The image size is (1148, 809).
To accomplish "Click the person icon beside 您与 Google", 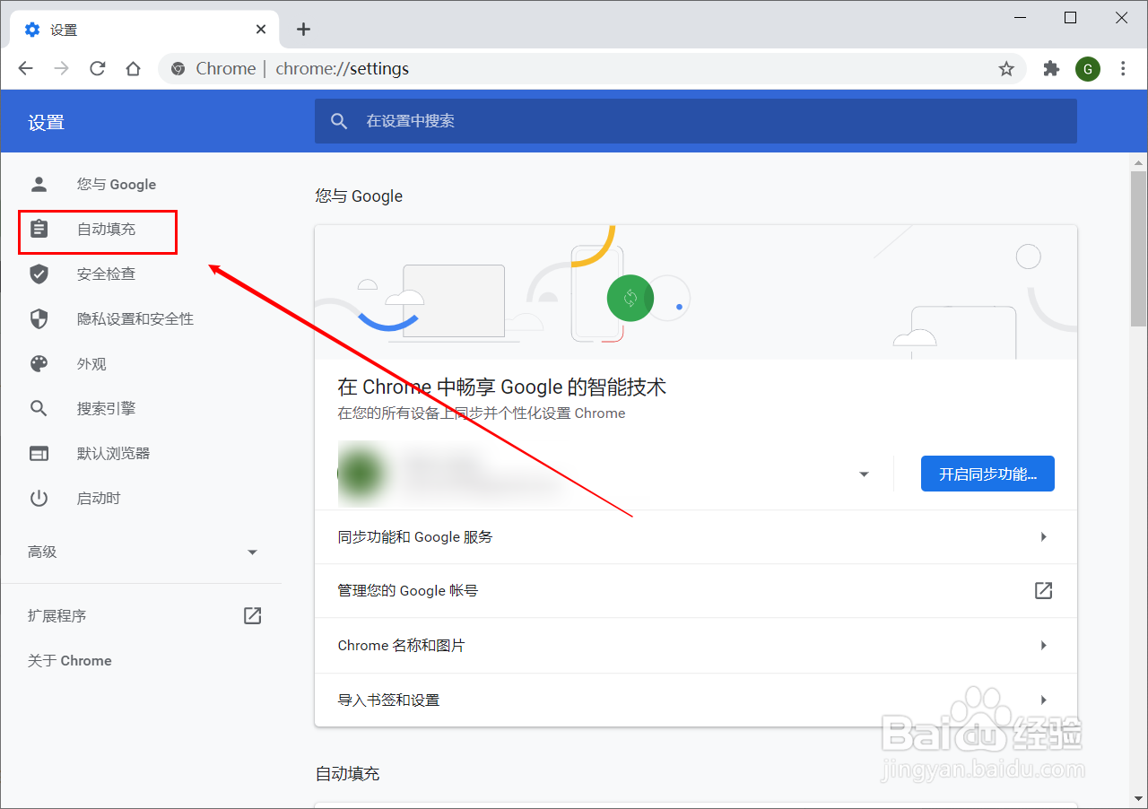I will pyautogui.click(x=39, y=185).
